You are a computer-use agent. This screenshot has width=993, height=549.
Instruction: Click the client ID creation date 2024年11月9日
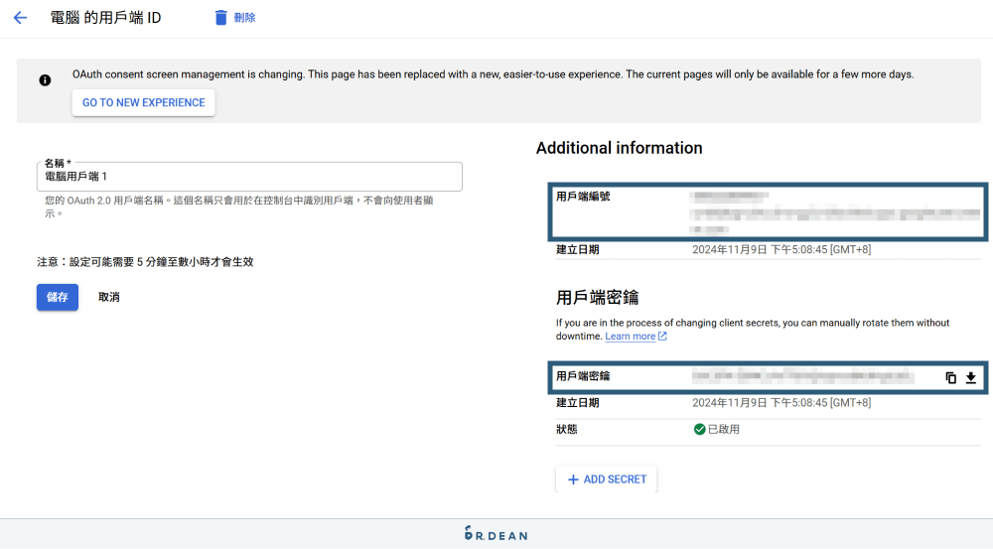tap(781, 249)
